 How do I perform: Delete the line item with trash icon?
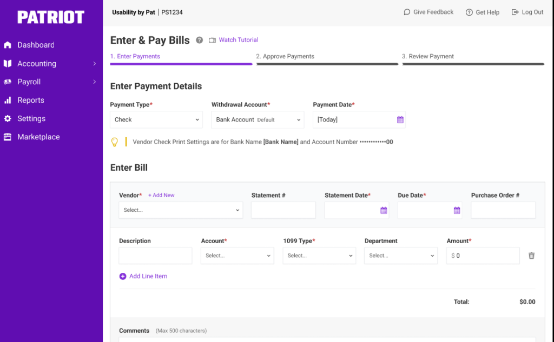coord(531,256)
